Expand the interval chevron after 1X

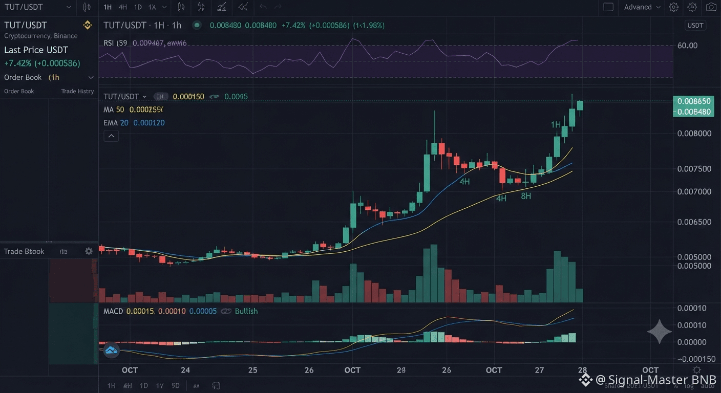(x=164, y=7)
